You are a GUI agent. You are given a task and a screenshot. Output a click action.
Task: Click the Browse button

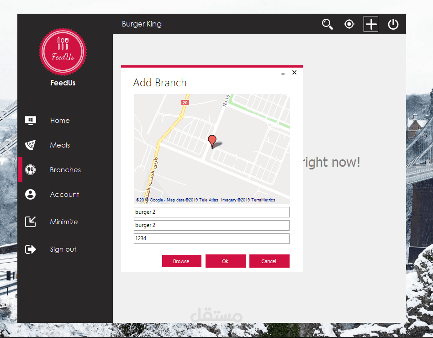(181, 261)
